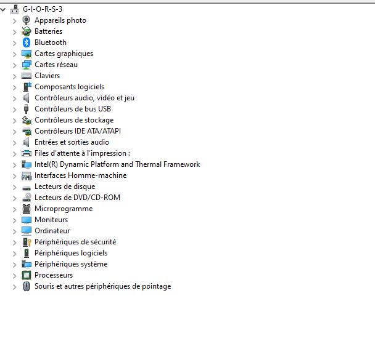
Task: Expand the Batteries category
Action: pos(15,32)
